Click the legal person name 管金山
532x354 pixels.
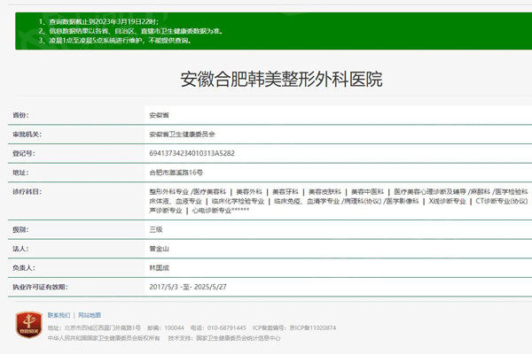tap(159, 249)
